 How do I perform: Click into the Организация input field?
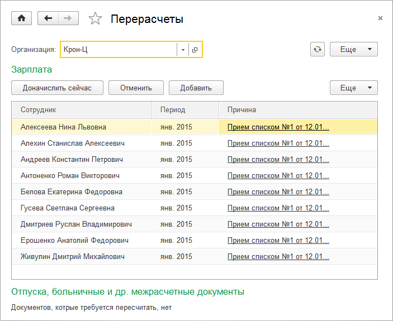[117, 50]
